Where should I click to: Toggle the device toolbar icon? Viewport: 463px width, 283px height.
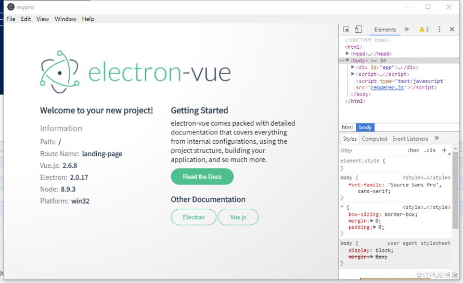(x=358, y=29)
